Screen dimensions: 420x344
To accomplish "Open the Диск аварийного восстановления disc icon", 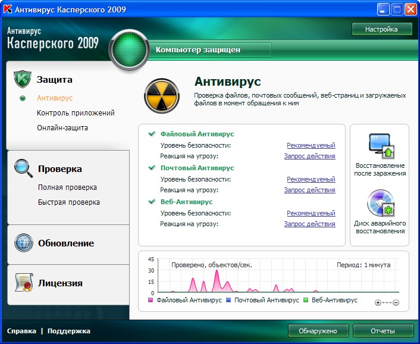I will (381, 204).
